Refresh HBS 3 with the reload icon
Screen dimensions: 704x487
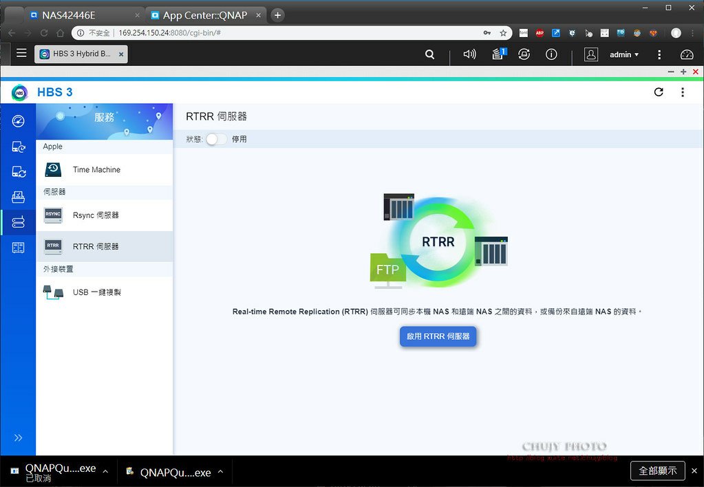pyautogui.click(x=659, y=92)
